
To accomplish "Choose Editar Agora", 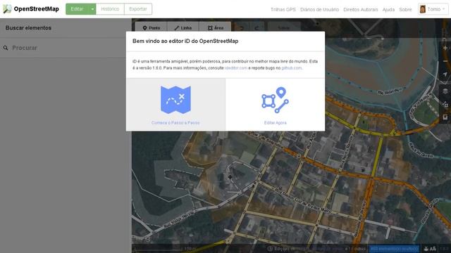I will click(276, 105).
